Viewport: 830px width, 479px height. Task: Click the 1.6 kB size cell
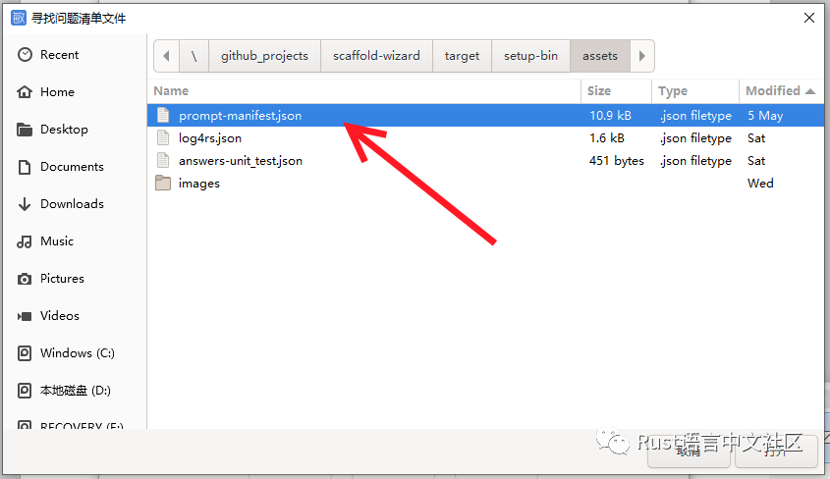click(607, 138)
